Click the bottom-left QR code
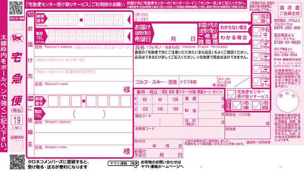The width and height of the screenshot is (304, 171). pos(14,161)
